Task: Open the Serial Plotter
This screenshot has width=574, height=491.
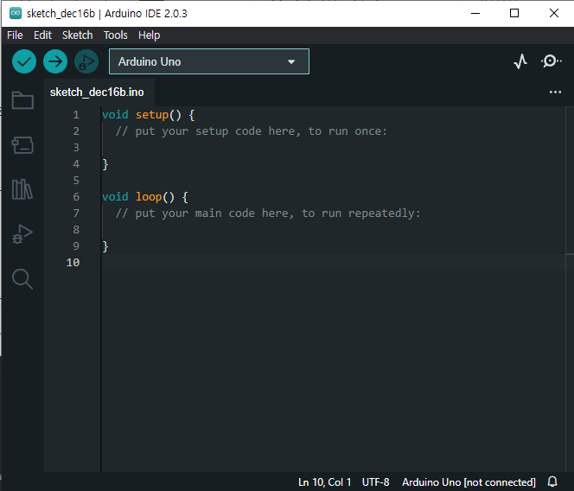Action: point(520,61)
